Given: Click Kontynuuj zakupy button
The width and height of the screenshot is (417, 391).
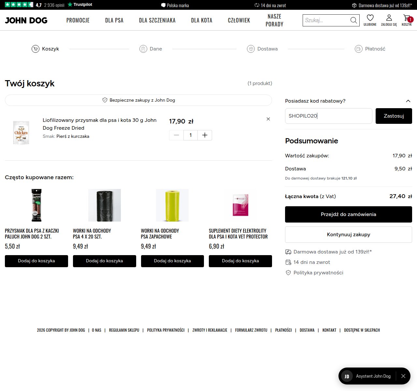Looking at the screenshot, I should click(349, 235).
